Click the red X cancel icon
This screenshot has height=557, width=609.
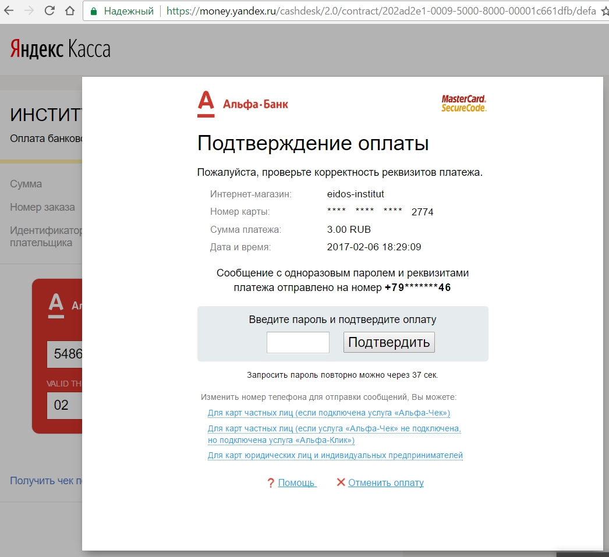pos(341,482)
